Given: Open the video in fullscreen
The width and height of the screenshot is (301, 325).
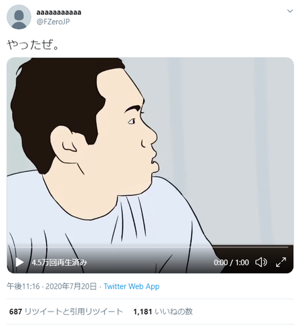Looking at the screenshot, I should tap(281, 262).
